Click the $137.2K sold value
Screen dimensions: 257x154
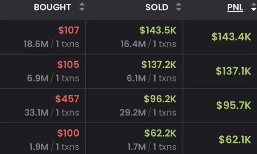(x=159, y=65)
